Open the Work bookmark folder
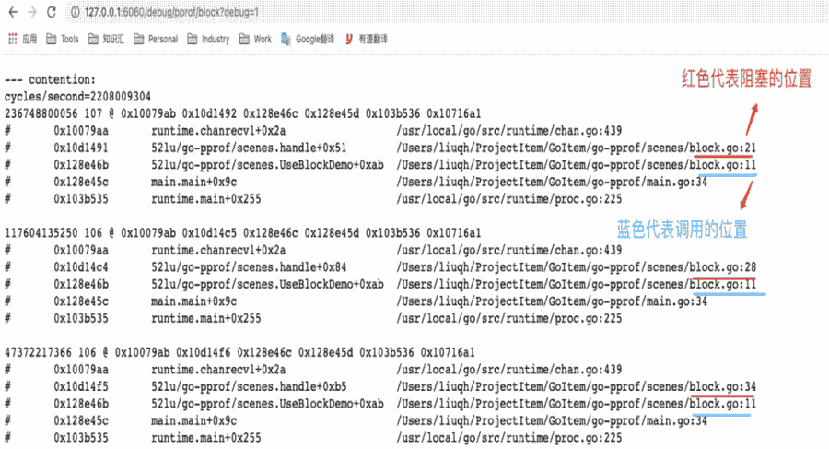Image resolution: width=829 pixels, height=449 pixels. click(x=255, y=40)
